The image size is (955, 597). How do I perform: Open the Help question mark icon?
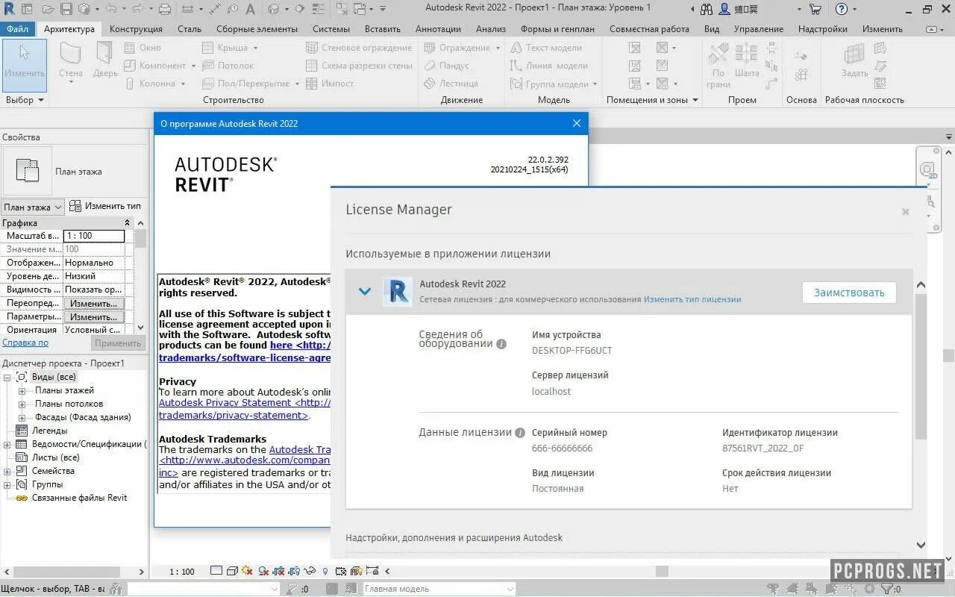[x=842, y=9]
